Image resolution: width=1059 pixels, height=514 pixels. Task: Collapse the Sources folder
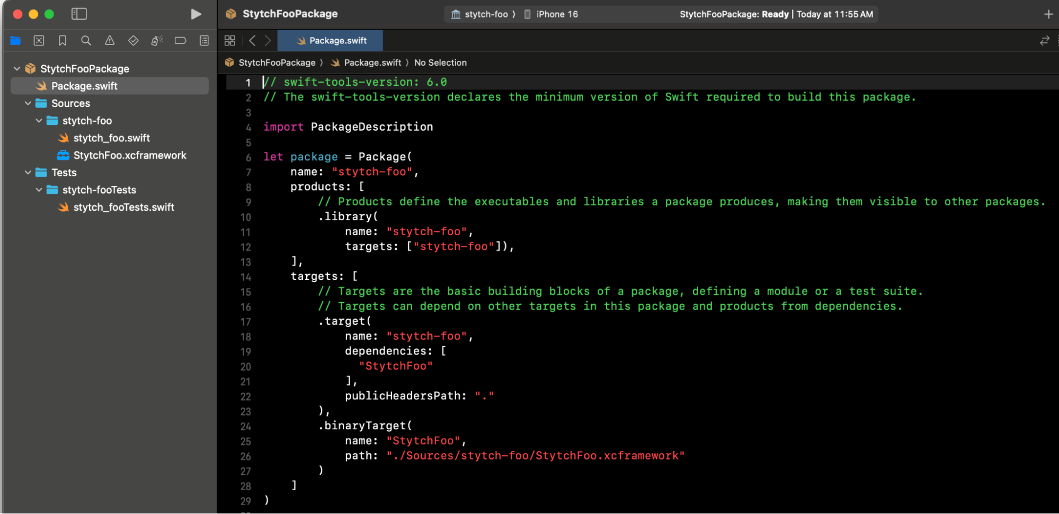click(28, 103)
